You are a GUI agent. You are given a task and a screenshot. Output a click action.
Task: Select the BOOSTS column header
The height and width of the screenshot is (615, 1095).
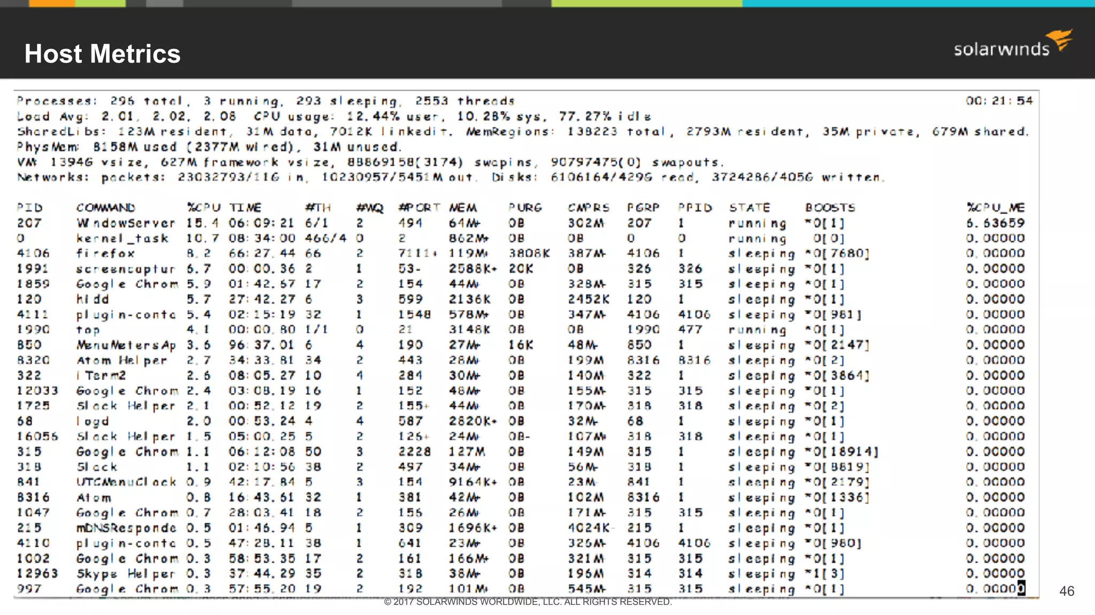tap(830, 208)
